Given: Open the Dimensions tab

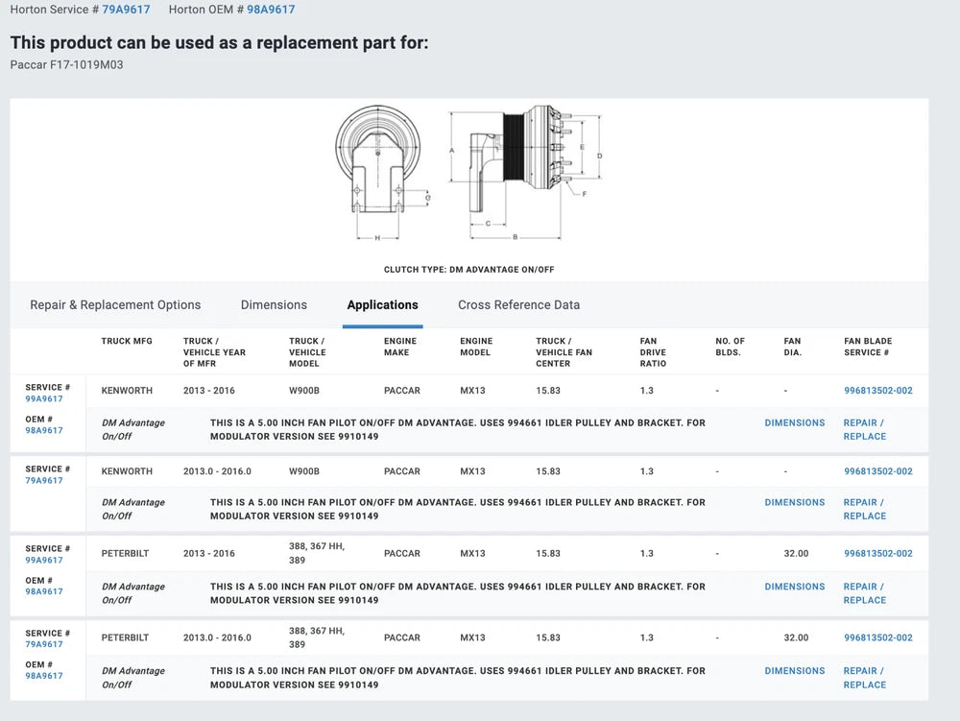Looking at the screenshot, I should pos(274,305).
